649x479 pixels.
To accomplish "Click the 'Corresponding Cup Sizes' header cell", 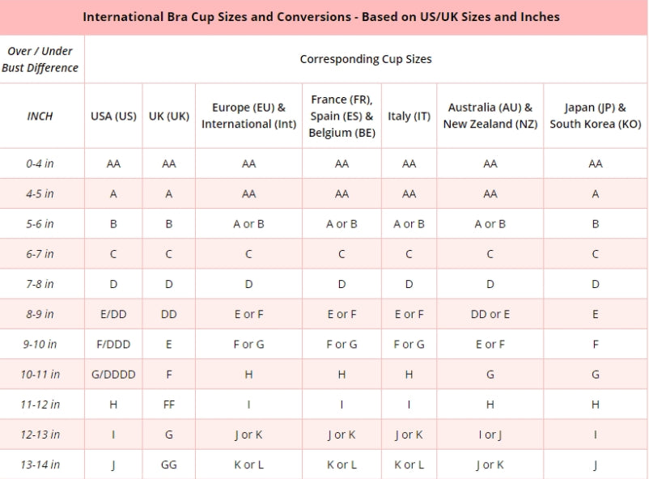I will [366, 59].
